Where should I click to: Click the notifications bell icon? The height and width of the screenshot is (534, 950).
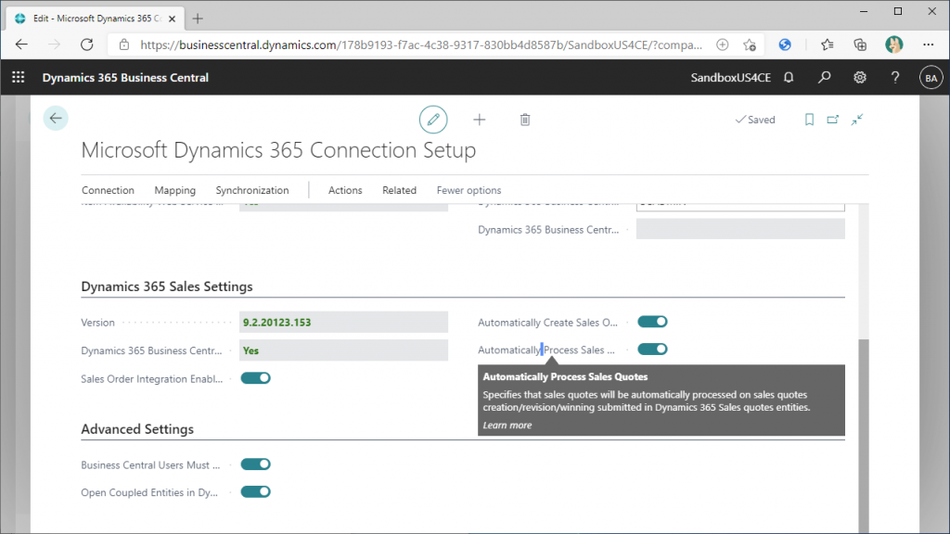pos(789,78)
